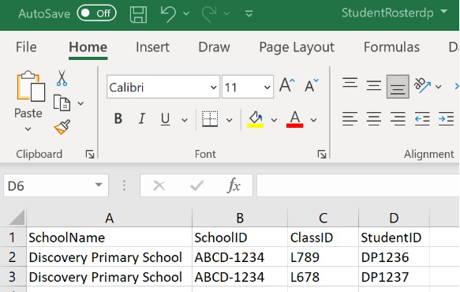Open the File tab

[26, 47]
